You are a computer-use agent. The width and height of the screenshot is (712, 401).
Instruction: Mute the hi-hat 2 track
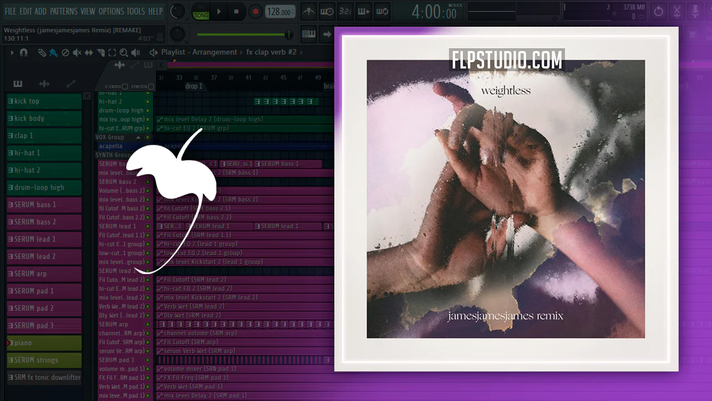[147, 101]
